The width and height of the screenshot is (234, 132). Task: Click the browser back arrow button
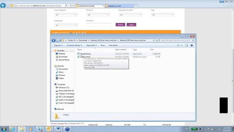pos(3,5)
